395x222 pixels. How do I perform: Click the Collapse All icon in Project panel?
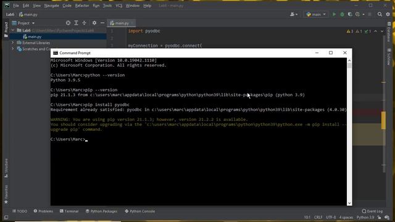[84, 23]
